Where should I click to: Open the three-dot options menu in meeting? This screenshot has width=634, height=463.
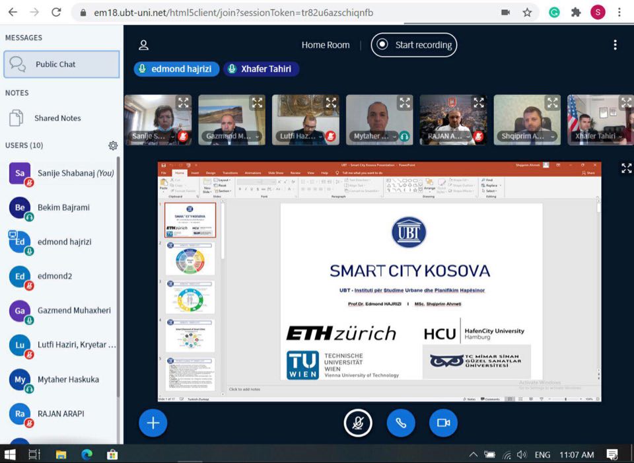coord(615,45)
